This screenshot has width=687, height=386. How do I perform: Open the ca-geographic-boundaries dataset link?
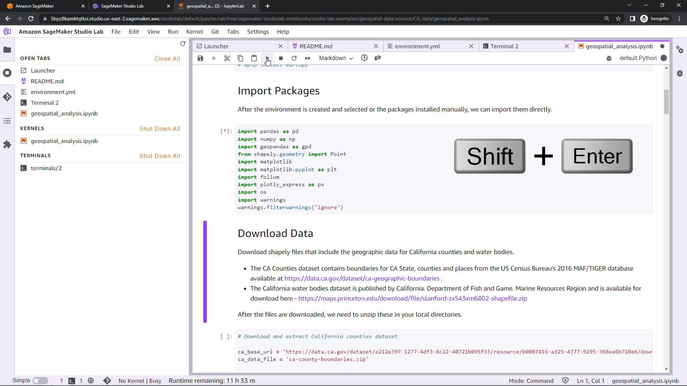pyautogui.click(x=362, y=278)
